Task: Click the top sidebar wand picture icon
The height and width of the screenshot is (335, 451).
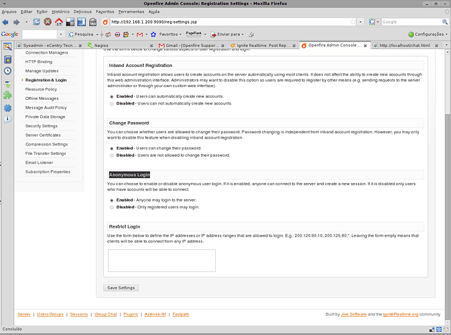Action: point(7,47)
